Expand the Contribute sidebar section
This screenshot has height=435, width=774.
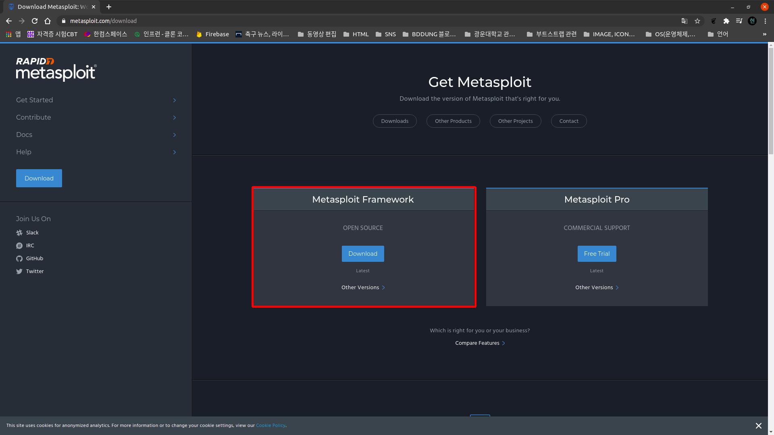[174, 118]
